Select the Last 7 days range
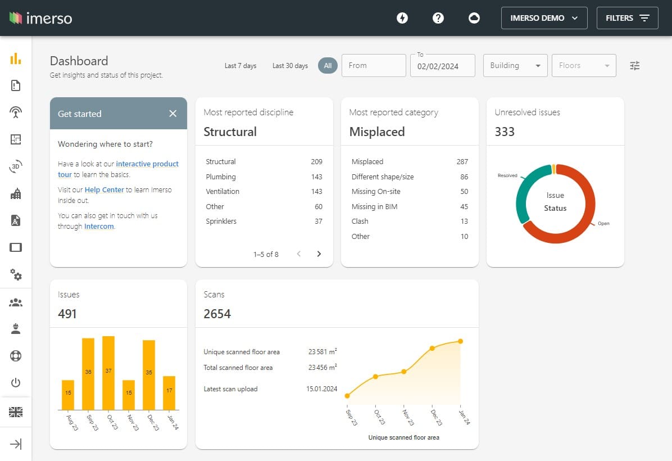The height and width of the screenshot is (461, 672). 240,66
